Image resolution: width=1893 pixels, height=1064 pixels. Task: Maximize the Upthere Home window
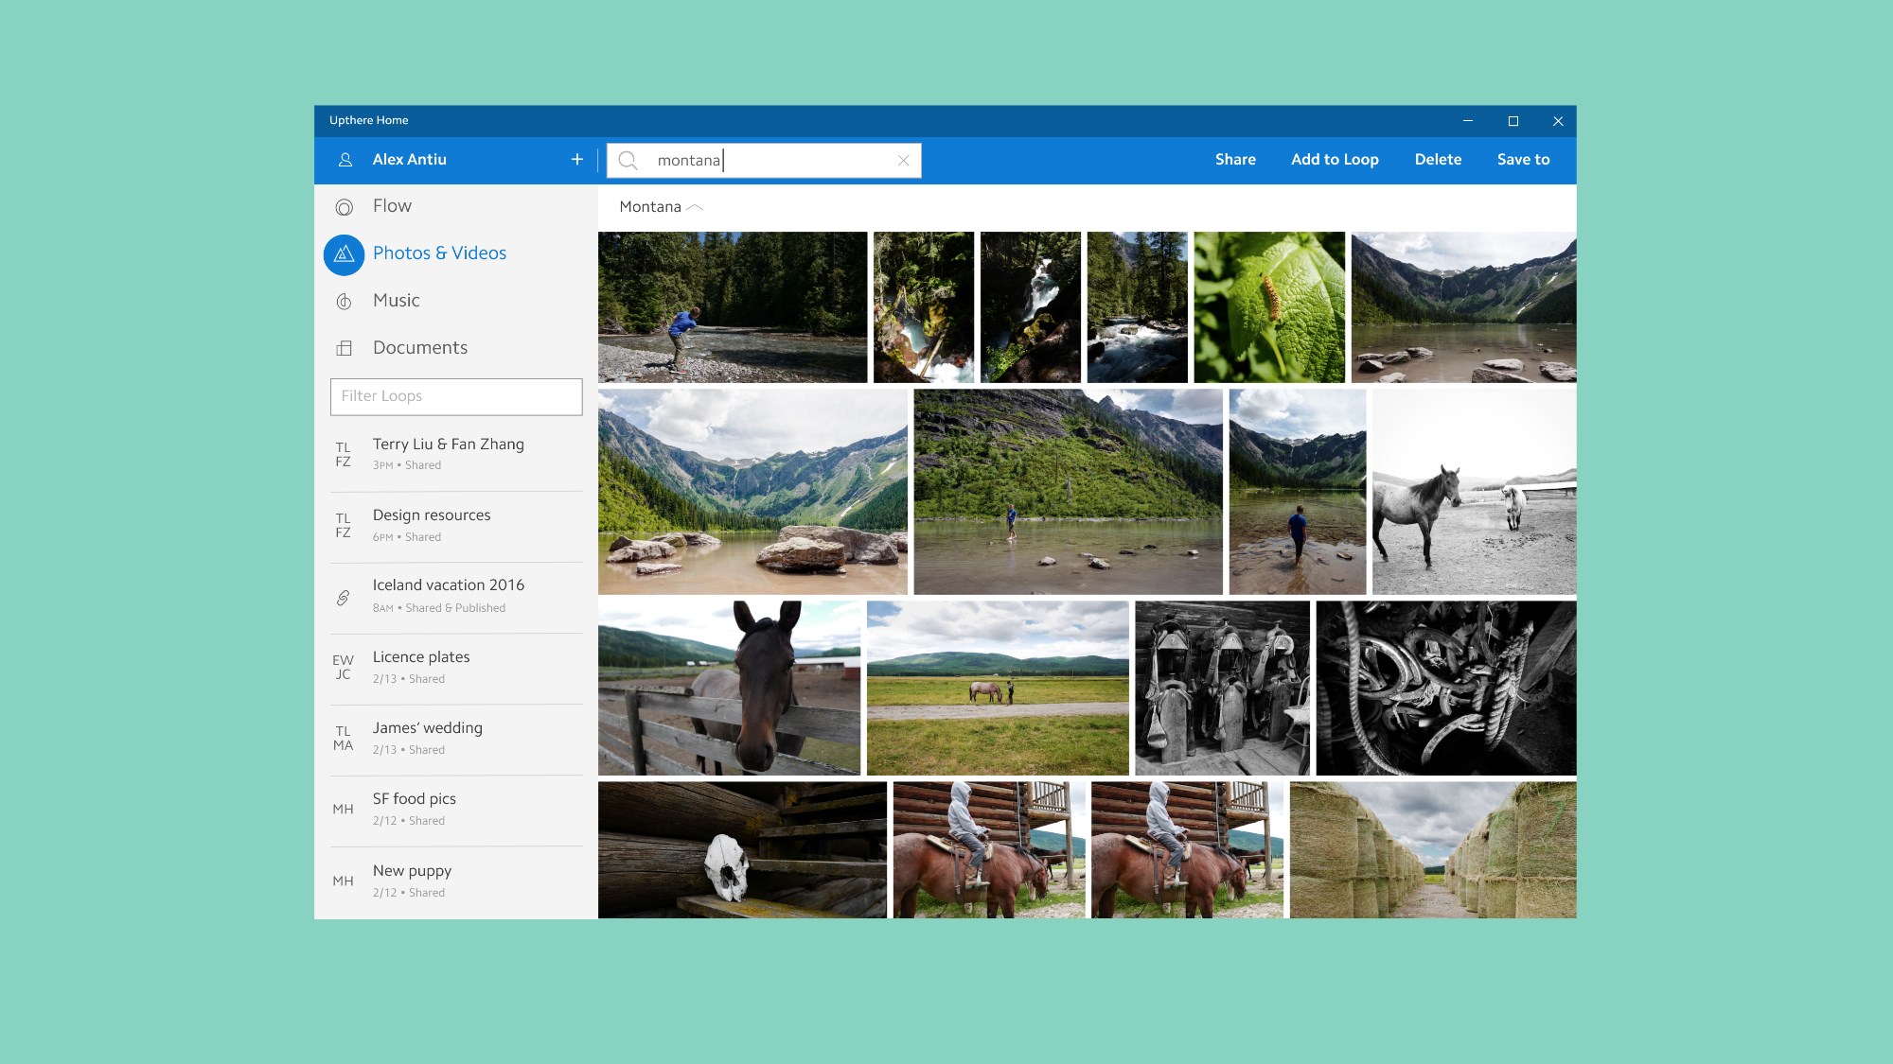point(1513,121)
